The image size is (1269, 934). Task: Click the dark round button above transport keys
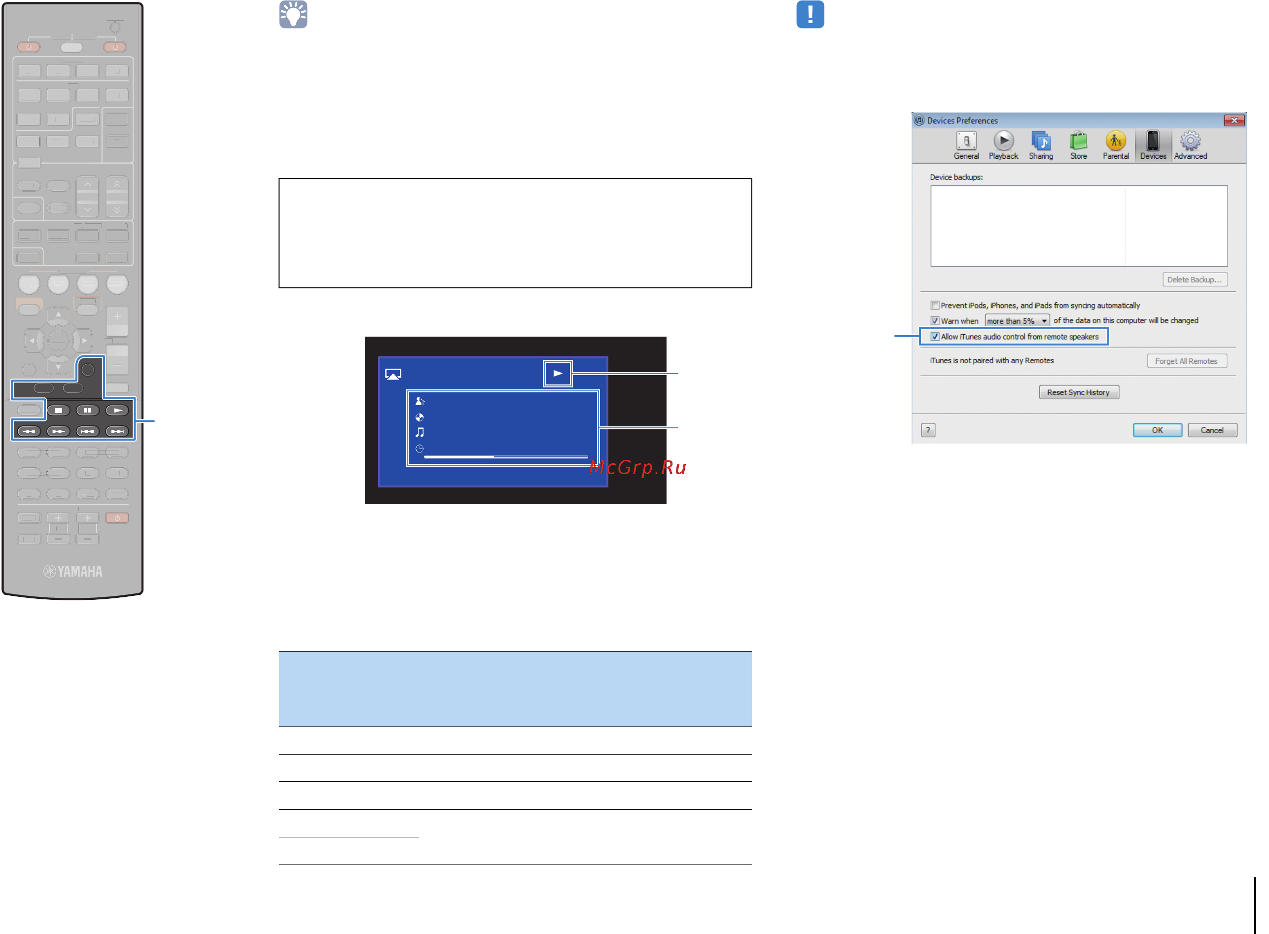click(88, 370)
